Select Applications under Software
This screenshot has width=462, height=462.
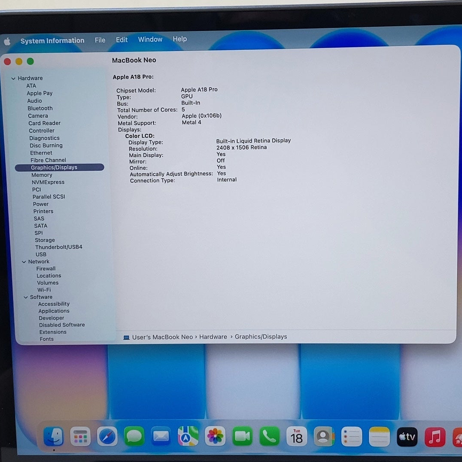[54, 311]
